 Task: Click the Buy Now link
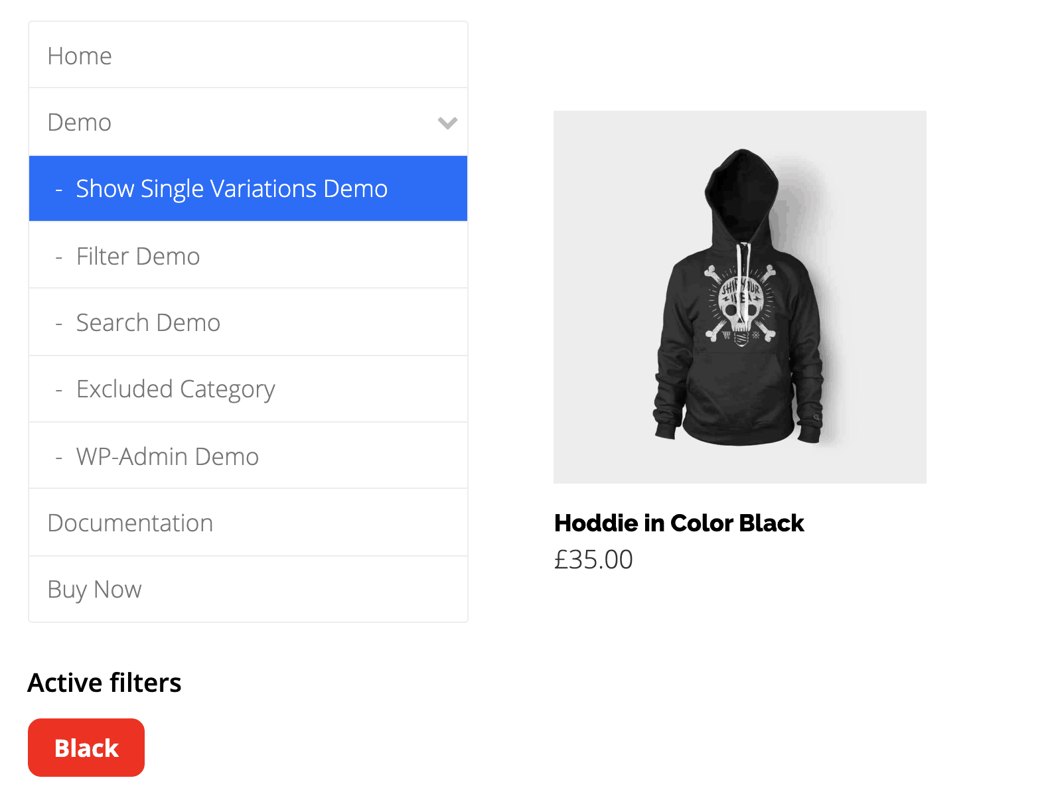(94, 588)
